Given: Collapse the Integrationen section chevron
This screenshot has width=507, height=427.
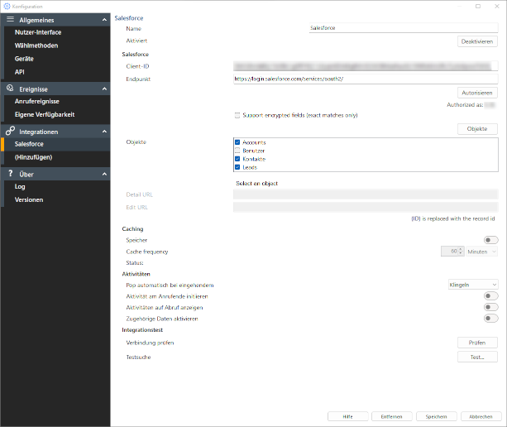Looking at the screenshot, I should click(x=104, y=132).
